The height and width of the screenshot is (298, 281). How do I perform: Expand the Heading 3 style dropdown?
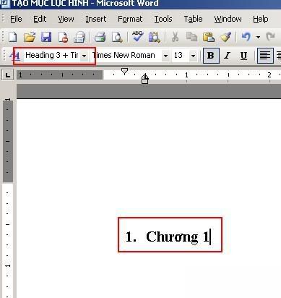pos(84,56)
